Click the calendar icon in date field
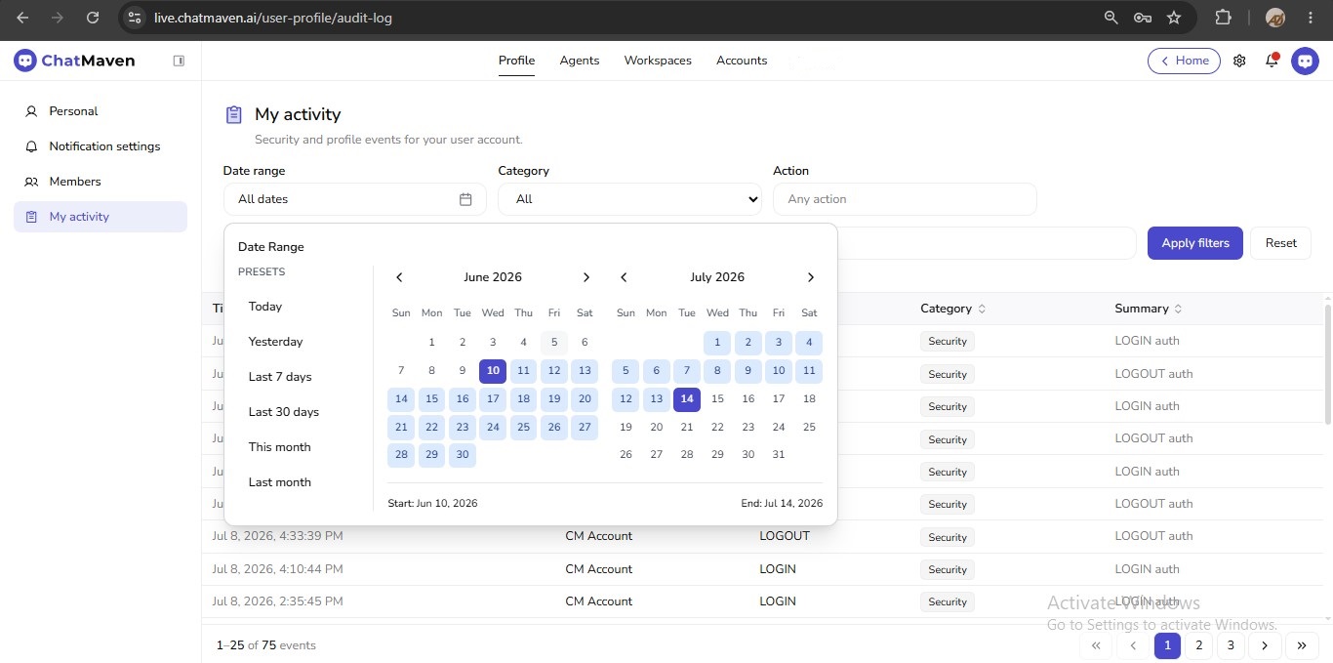 point(465,199)
